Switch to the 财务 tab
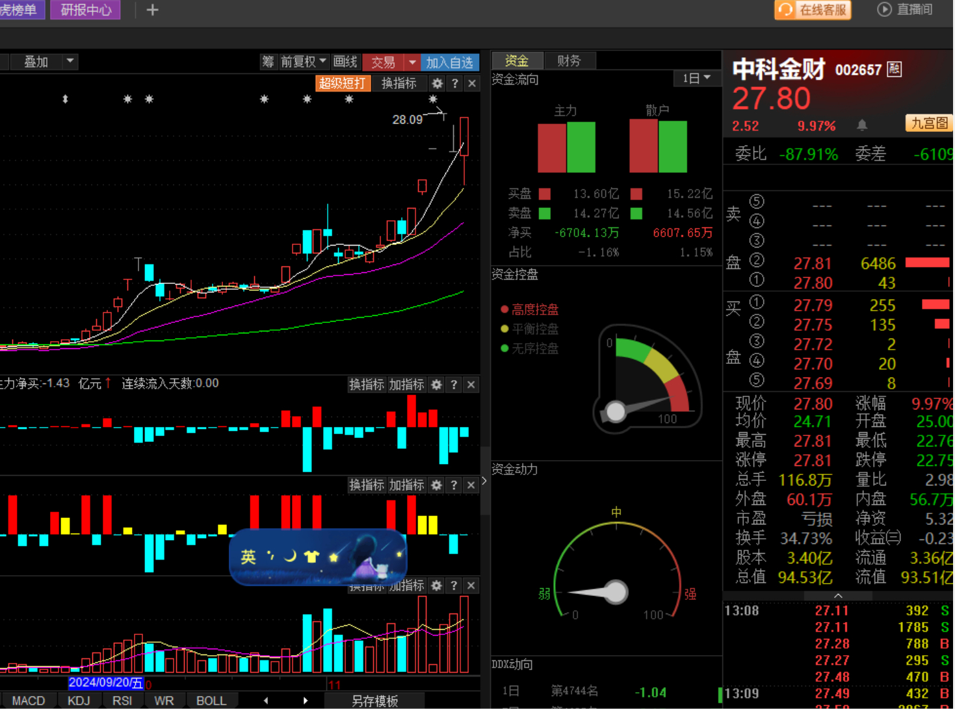 point(568,60)
